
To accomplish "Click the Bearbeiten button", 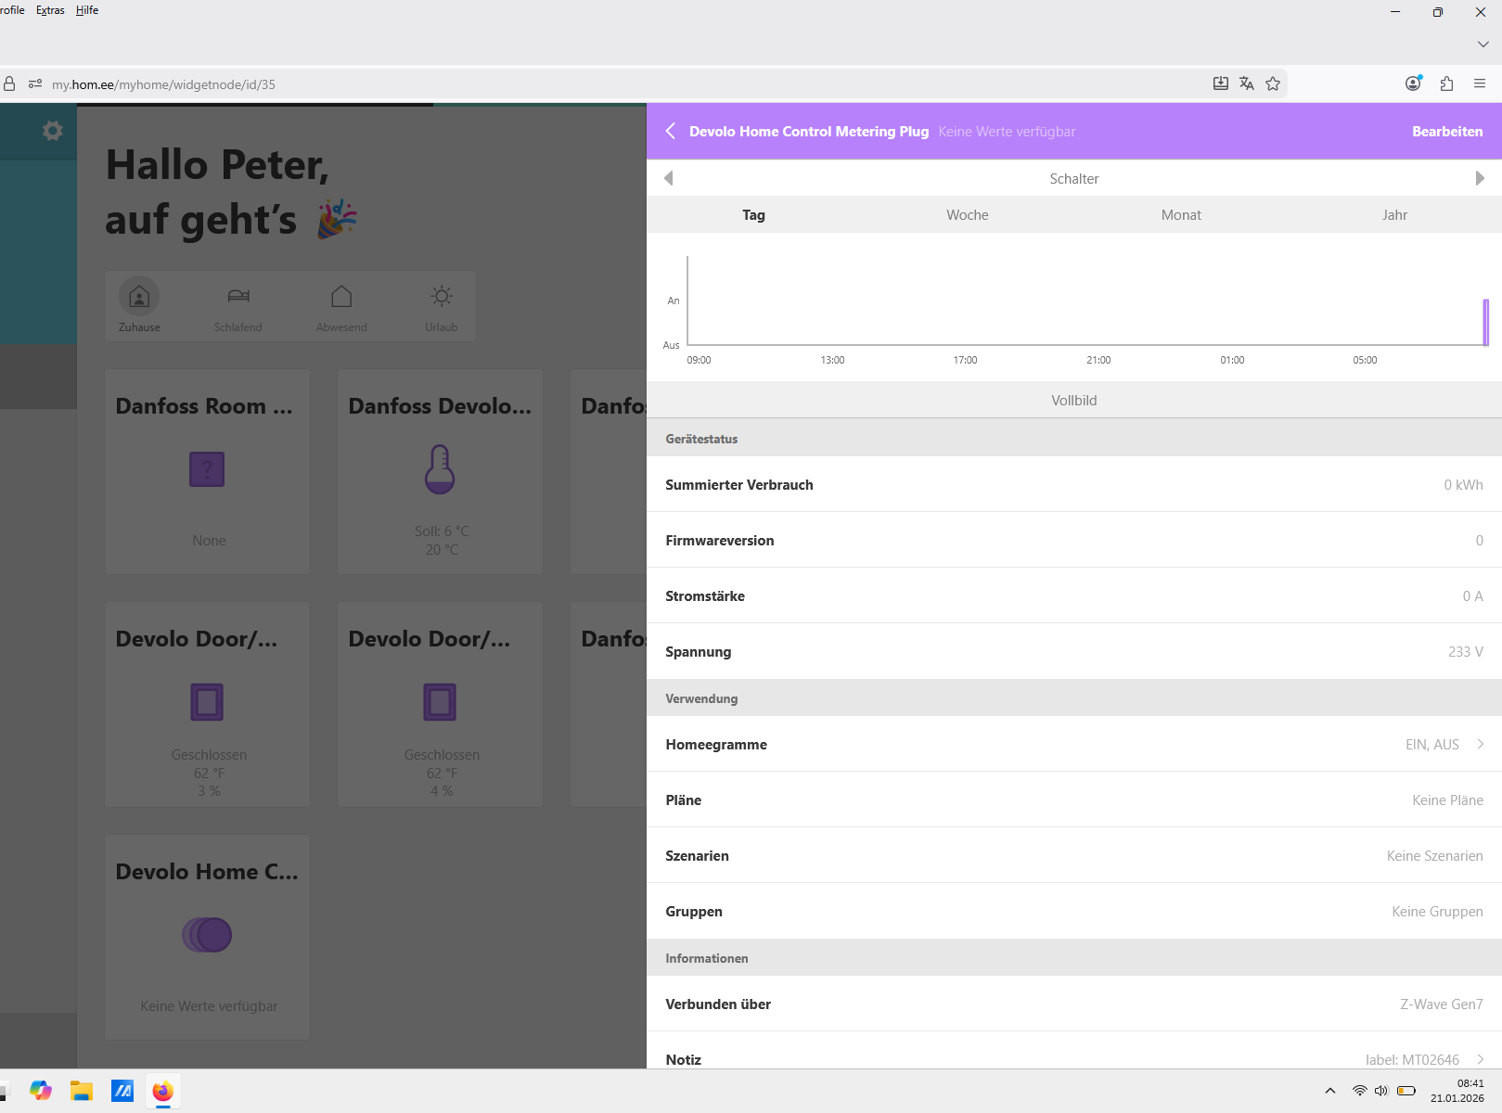I will (1446, 132).
